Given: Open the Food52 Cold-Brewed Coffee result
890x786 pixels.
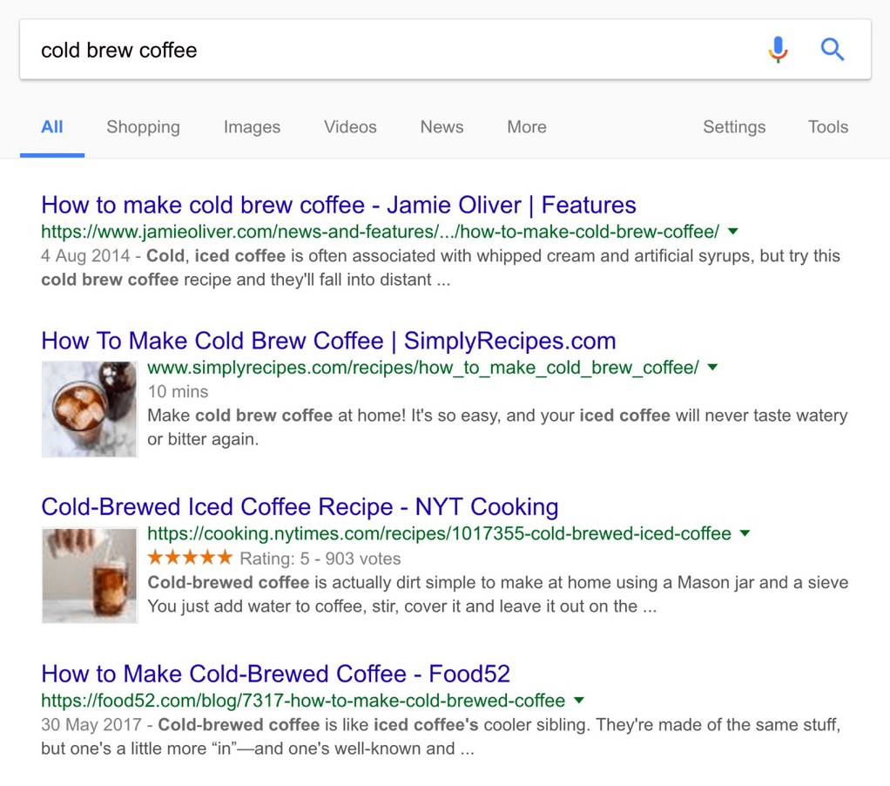Looking at the screenshot, I should click(275, 674).
